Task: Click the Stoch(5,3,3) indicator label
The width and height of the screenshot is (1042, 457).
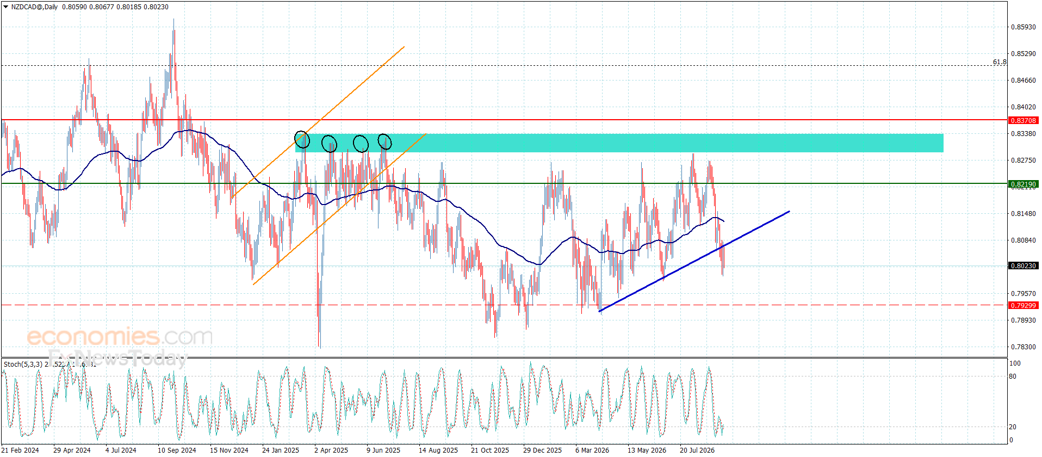Action: click(23, 364)
